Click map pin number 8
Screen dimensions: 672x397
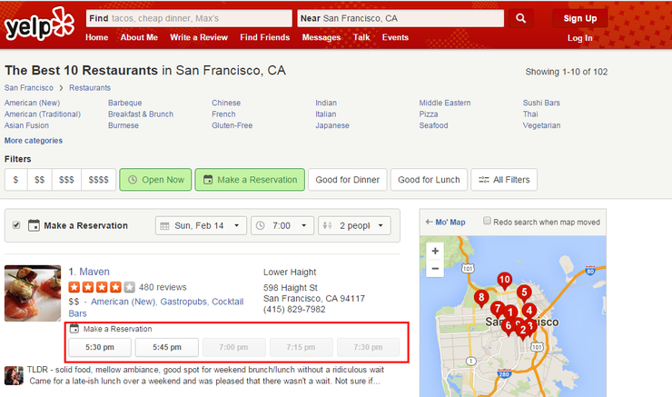pos(481,298)
